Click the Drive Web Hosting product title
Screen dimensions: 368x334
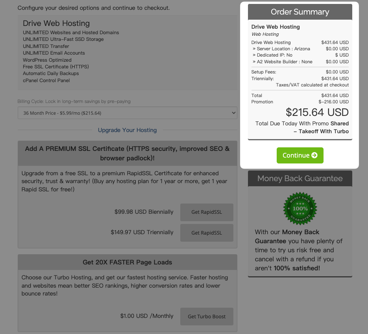click(x=56, y=23)
